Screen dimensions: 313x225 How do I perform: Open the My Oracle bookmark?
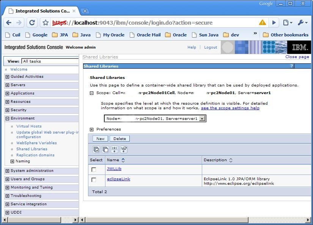(x=110, y=35)
